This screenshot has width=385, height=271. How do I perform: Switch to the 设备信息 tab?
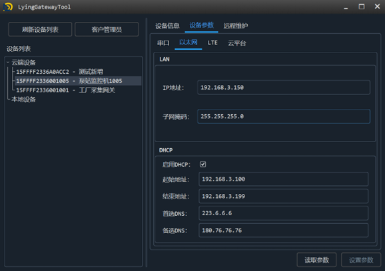click(167, 26)
